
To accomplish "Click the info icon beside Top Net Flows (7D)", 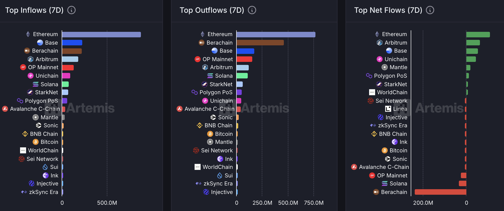I will tap(430, 10).
